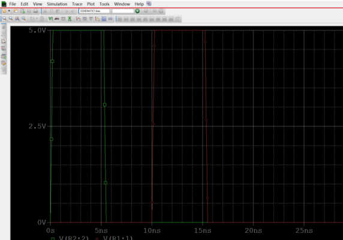The image size is (343, 240).
Task: Click the Zoom In magnifier icon
Action: tap(4, 19)
